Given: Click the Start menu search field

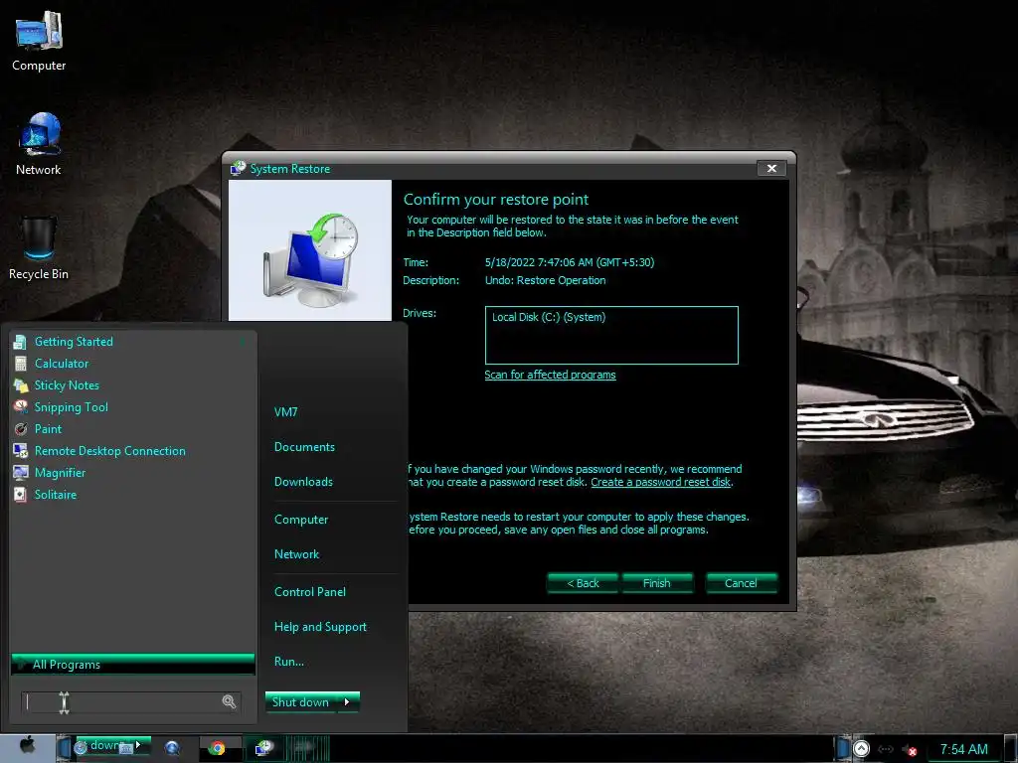Looking at the screenshot, I should point(131,702).
